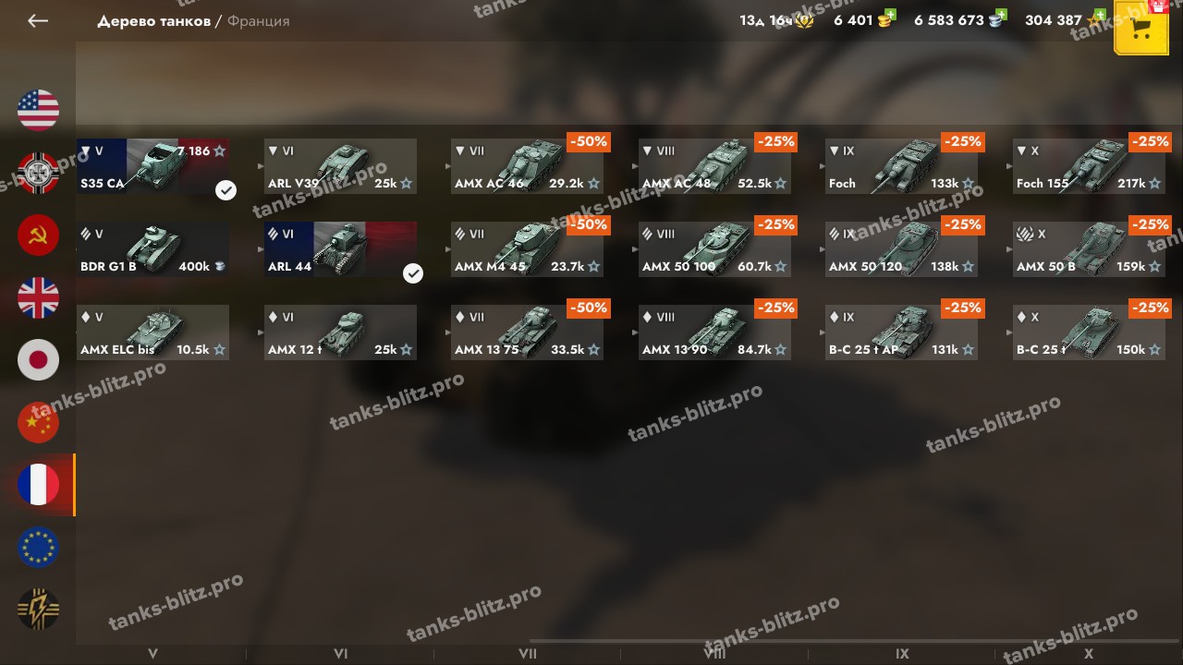Image resolution: width=1183 pixels, height=665 pixels.
Task: Select the China nation flag icon
Action: point(38,422)
